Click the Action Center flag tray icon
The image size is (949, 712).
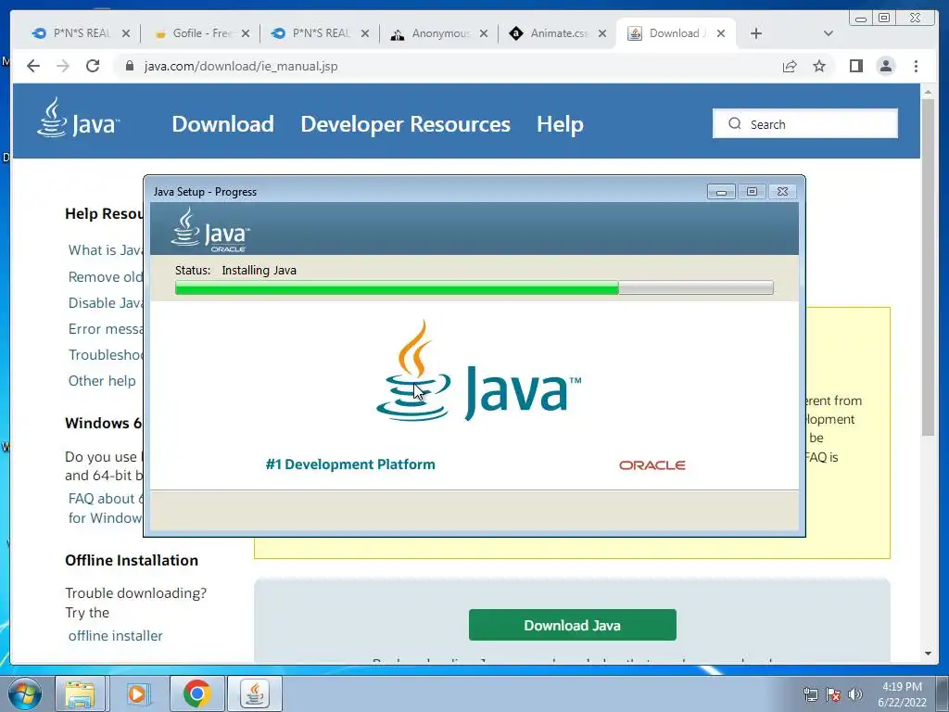click(x=833, y=694)
